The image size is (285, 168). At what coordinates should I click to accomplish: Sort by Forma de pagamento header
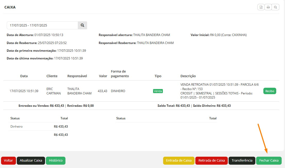pos(120,74)
